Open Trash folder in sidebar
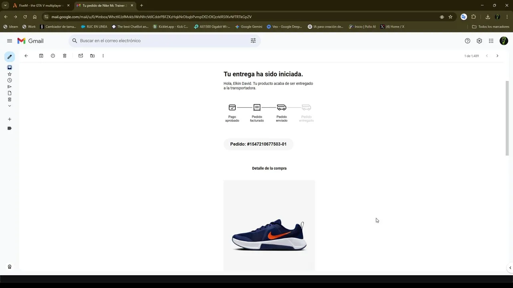Viewport: 513px width, 288px height. pyautogui.click(x=10, y=100)
